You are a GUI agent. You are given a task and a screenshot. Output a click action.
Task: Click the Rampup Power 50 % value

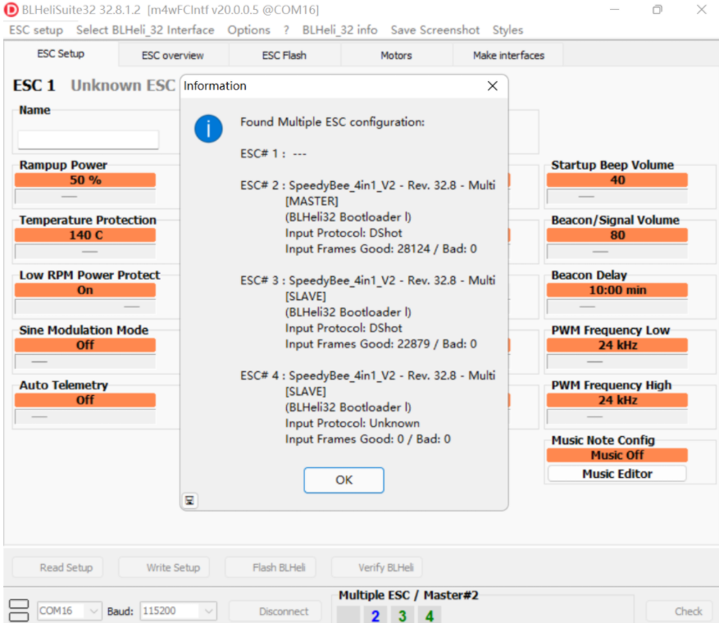tap(85, 180)
